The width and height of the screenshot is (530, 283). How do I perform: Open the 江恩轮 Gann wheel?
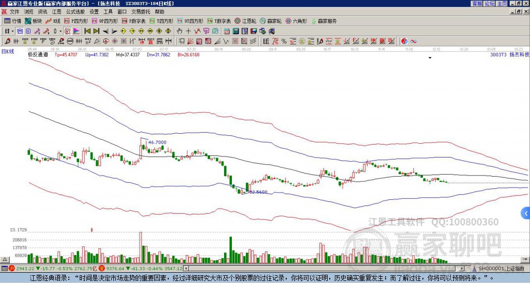[245, 21]
